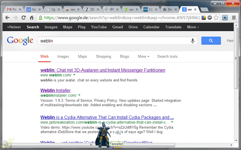Click the address bar URL field

[121, 18]
